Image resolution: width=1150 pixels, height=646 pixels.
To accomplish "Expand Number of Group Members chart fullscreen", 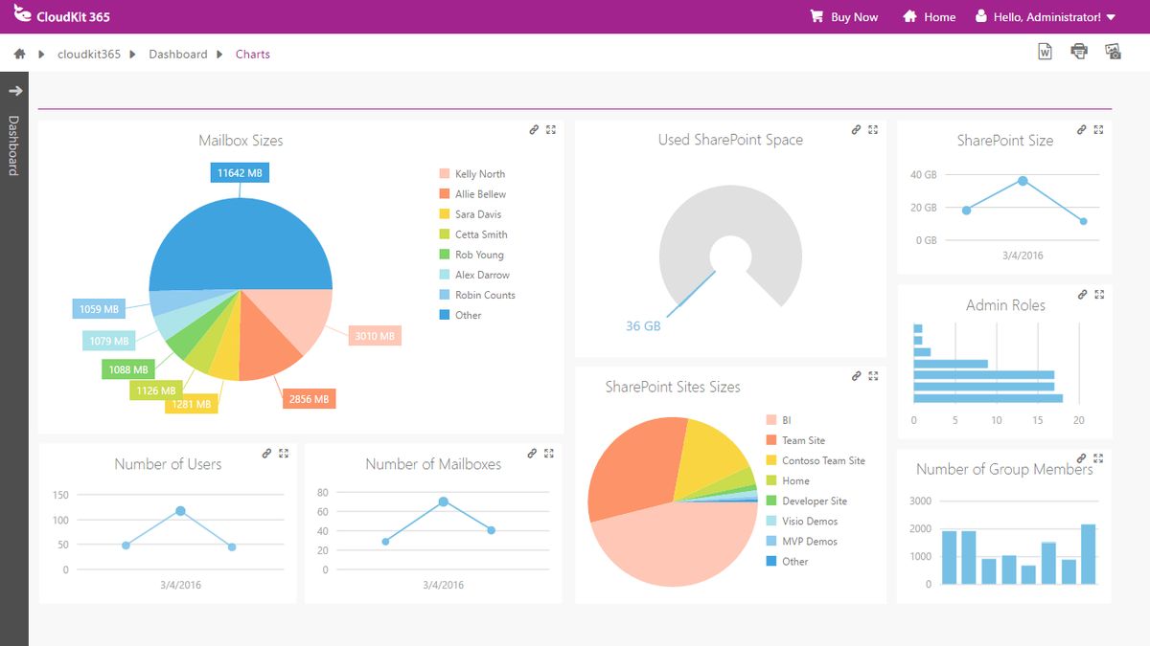I will pyautogui.click(x=1098, y=457).
